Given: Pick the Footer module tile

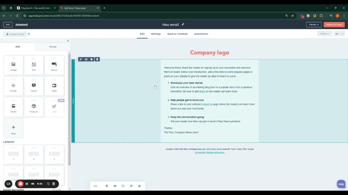Looking at the screenshot, I should [13, 107].
